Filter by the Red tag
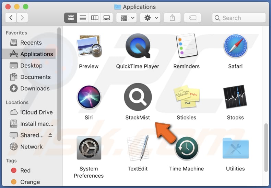 29,170
